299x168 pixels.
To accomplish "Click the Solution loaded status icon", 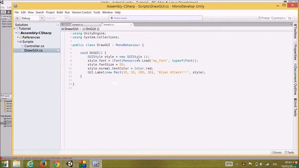I will coord(112,18).
